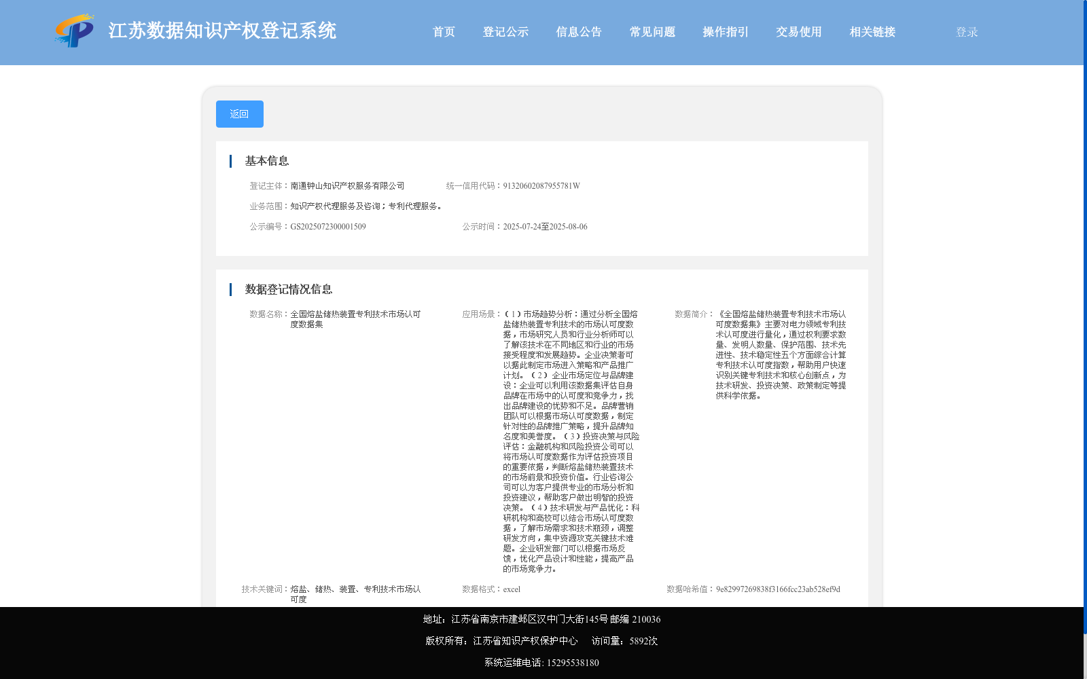Click the system logo icon
The height and width of the screenshot is (679, 1087).
click(75, 31)
